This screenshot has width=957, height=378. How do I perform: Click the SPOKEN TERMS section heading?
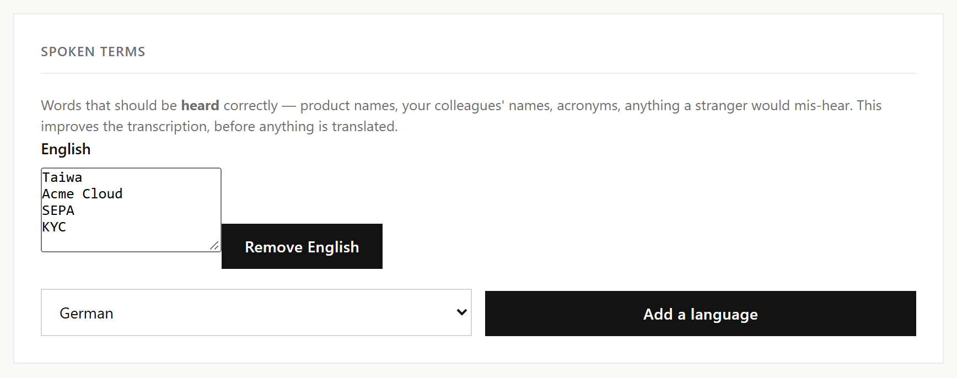(93, 52)
